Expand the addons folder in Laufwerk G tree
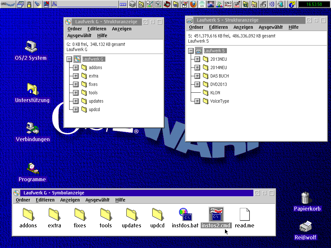Viewport: 331px width, 248px height. click(x=76, y=67)
